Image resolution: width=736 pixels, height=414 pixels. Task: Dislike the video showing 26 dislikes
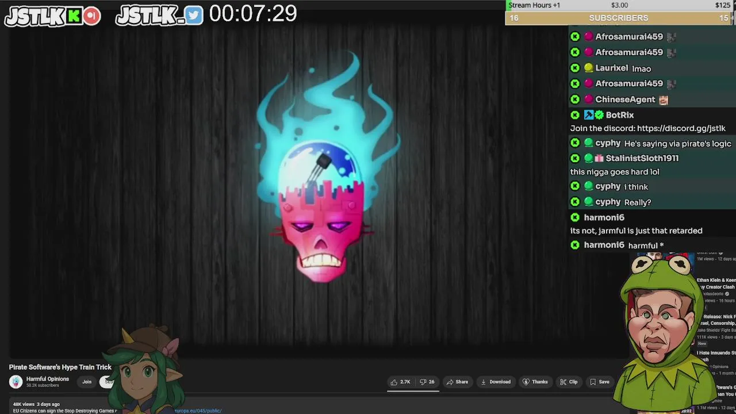tap(427, 382)
